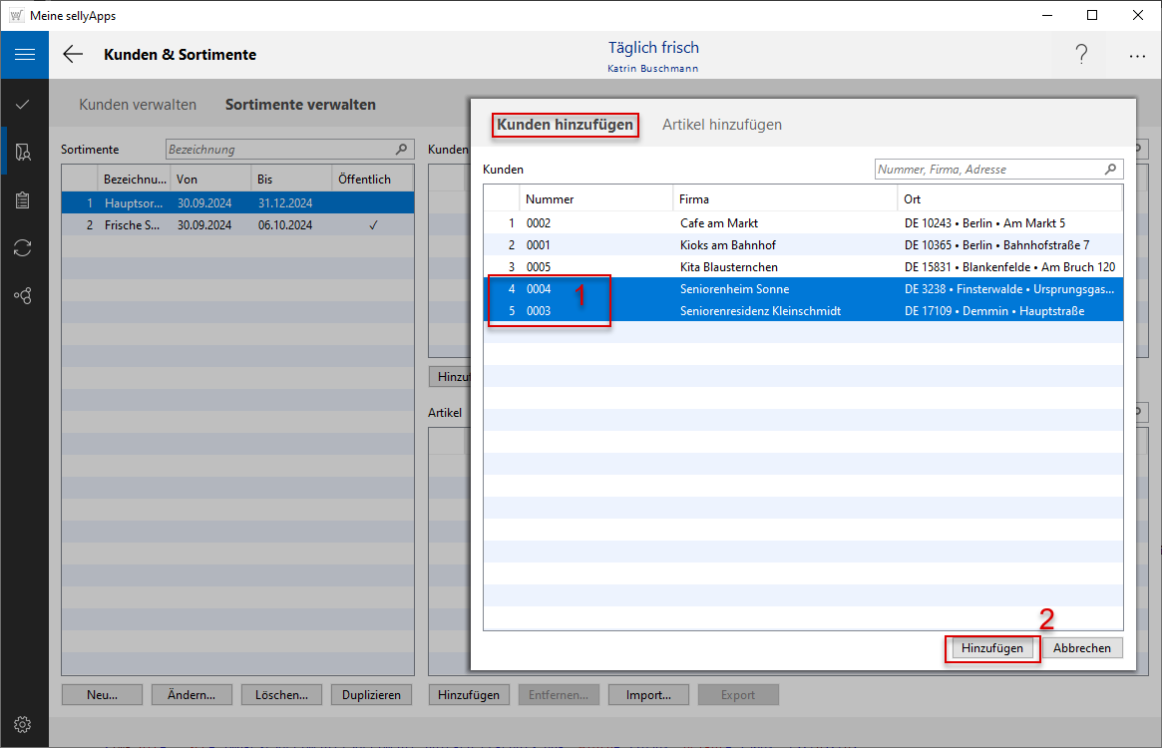Click the connected nodes icon in the sidebar
This screenshot has height=748, width=1162.
[x=23, y=296]
